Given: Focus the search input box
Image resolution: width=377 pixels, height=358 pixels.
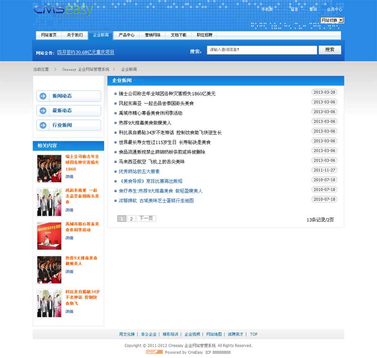Looking at the screenshot, I should [262, 50].
